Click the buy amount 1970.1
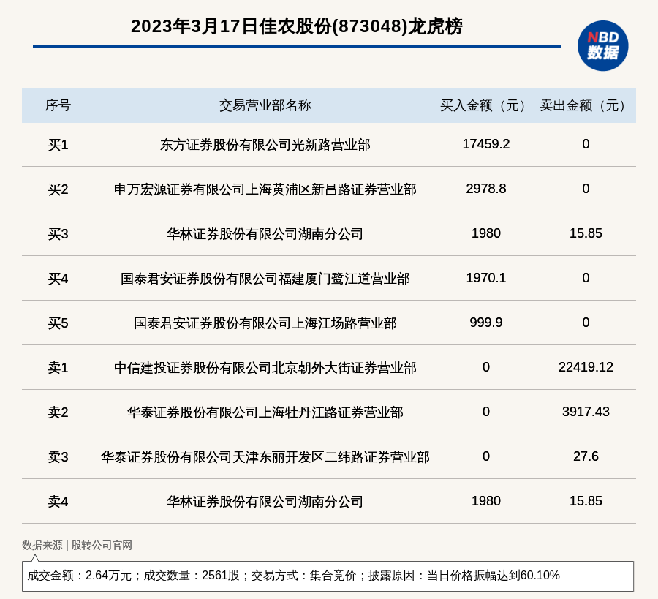This screenshot has width=658, height=599. tap(486, 277)
